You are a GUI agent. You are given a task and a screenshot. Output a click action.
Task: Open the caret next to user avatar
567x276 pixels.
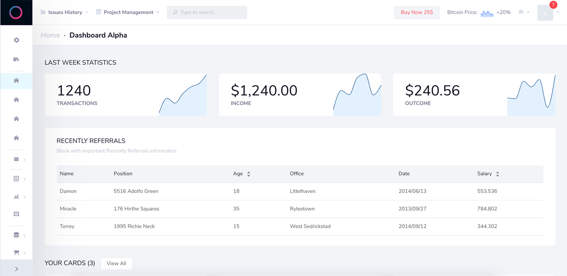click(x=557, y=13)
